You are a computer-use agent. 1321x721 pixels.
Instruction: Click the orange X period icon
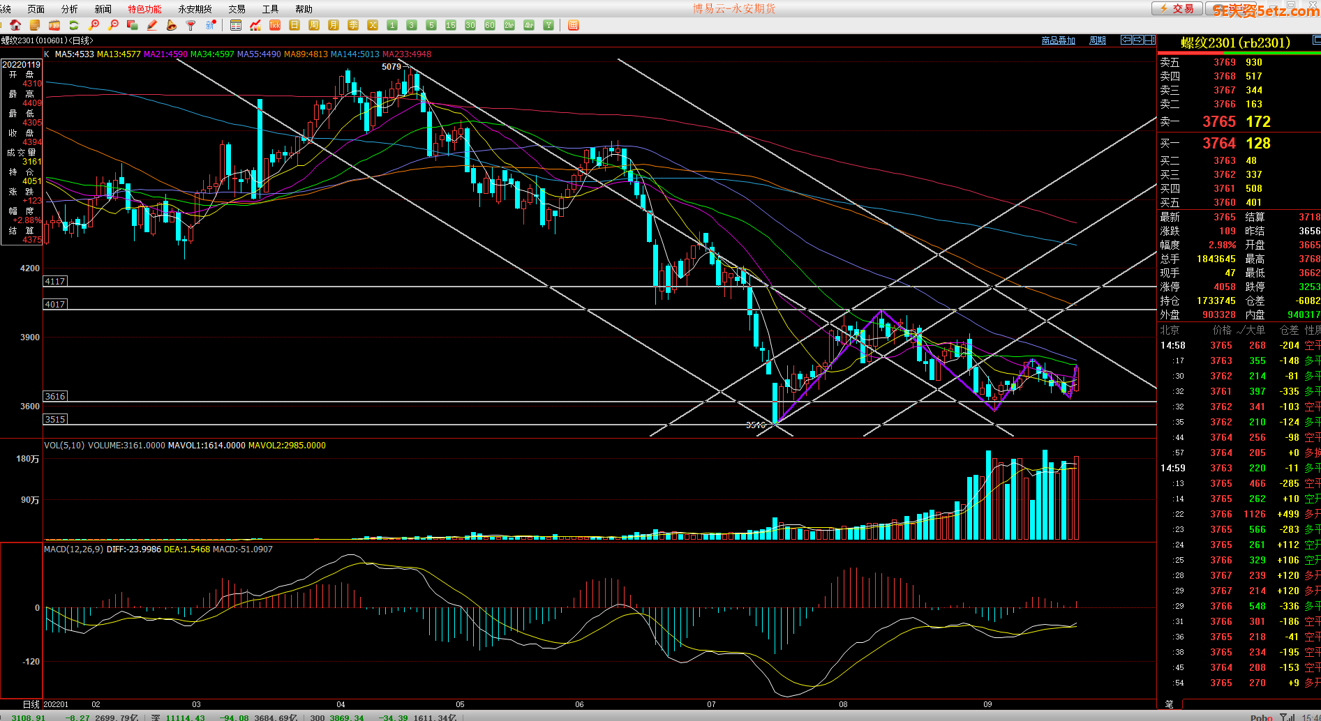click(373, 25)
